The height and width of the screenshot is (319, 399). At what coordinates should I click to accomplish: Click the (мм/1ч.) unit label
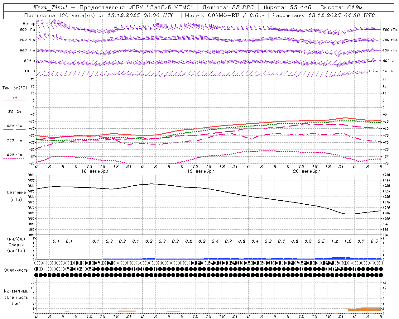[16, 251]
